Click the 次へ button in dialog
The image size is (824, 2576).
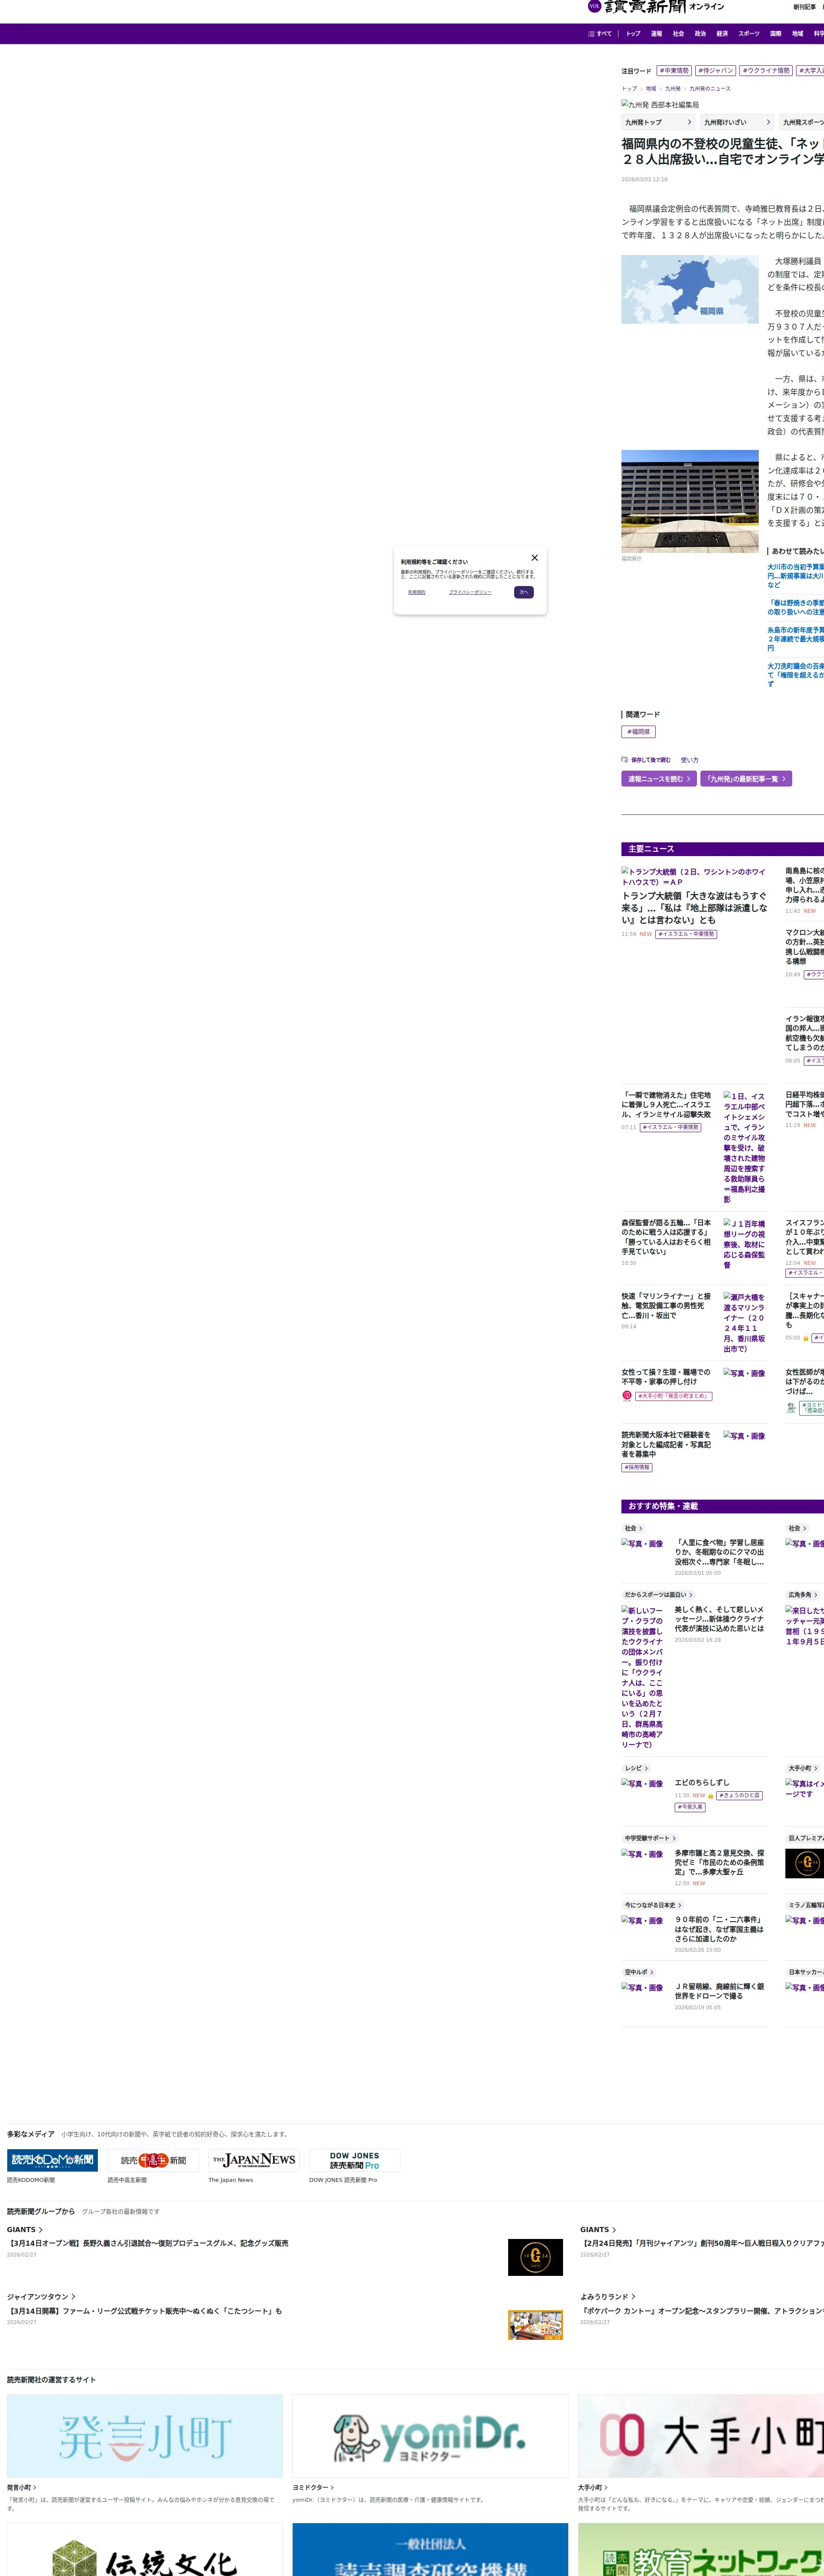(x=524, y=592)
